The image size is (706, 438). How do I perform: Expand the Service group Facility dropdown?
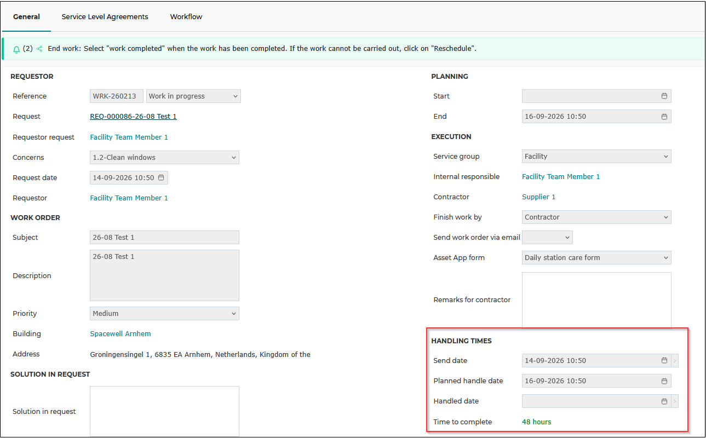click(x=596, y=156)
